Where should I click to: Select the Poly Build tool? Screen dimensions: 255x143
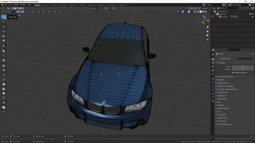pyautogui.click(x=4, y=84)
